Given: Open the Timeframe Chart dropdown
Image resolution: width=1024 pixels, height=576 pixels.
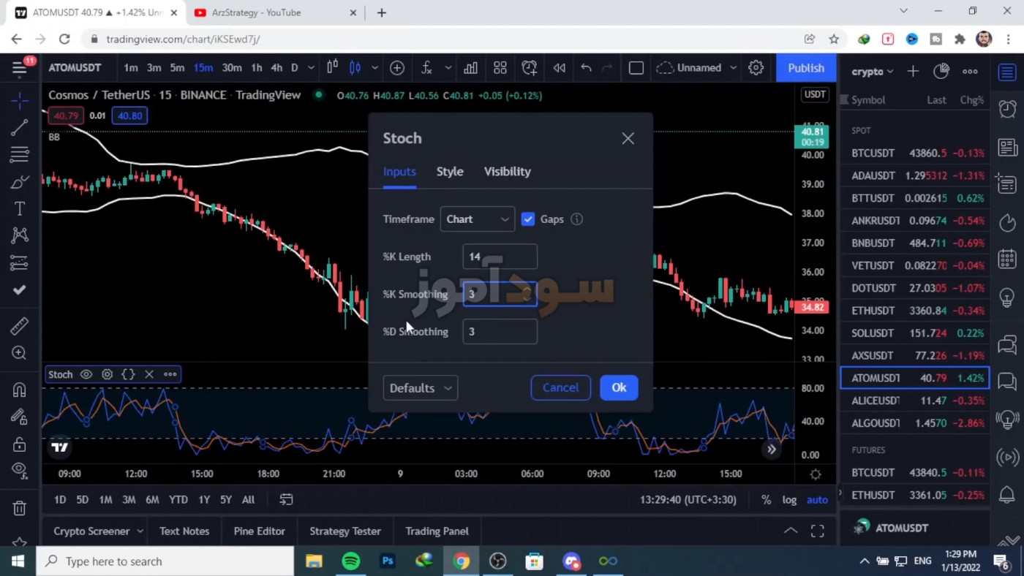Looking at the screenshot, I should (477, 219).
